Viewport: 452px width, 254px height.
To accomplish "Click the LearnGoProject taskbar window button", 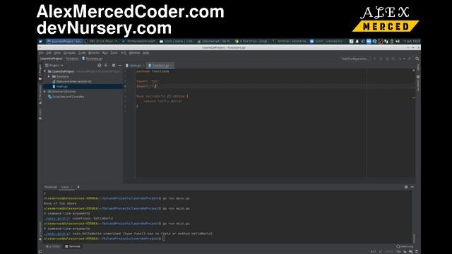I will coord(64,42).
